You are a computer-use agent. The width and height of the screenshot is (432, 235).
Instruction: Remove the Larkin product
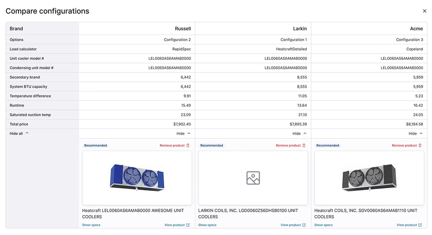point(290,145)
